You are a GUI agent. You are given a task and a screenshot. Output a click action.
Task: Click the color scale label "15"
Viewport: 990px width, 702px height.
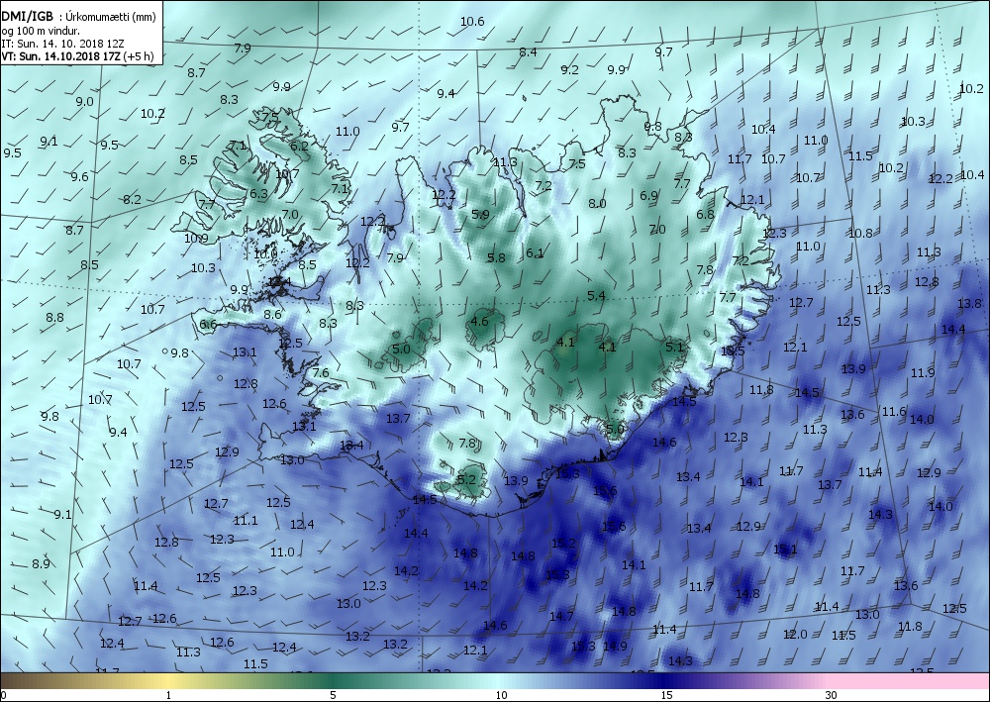click(666, 695)
